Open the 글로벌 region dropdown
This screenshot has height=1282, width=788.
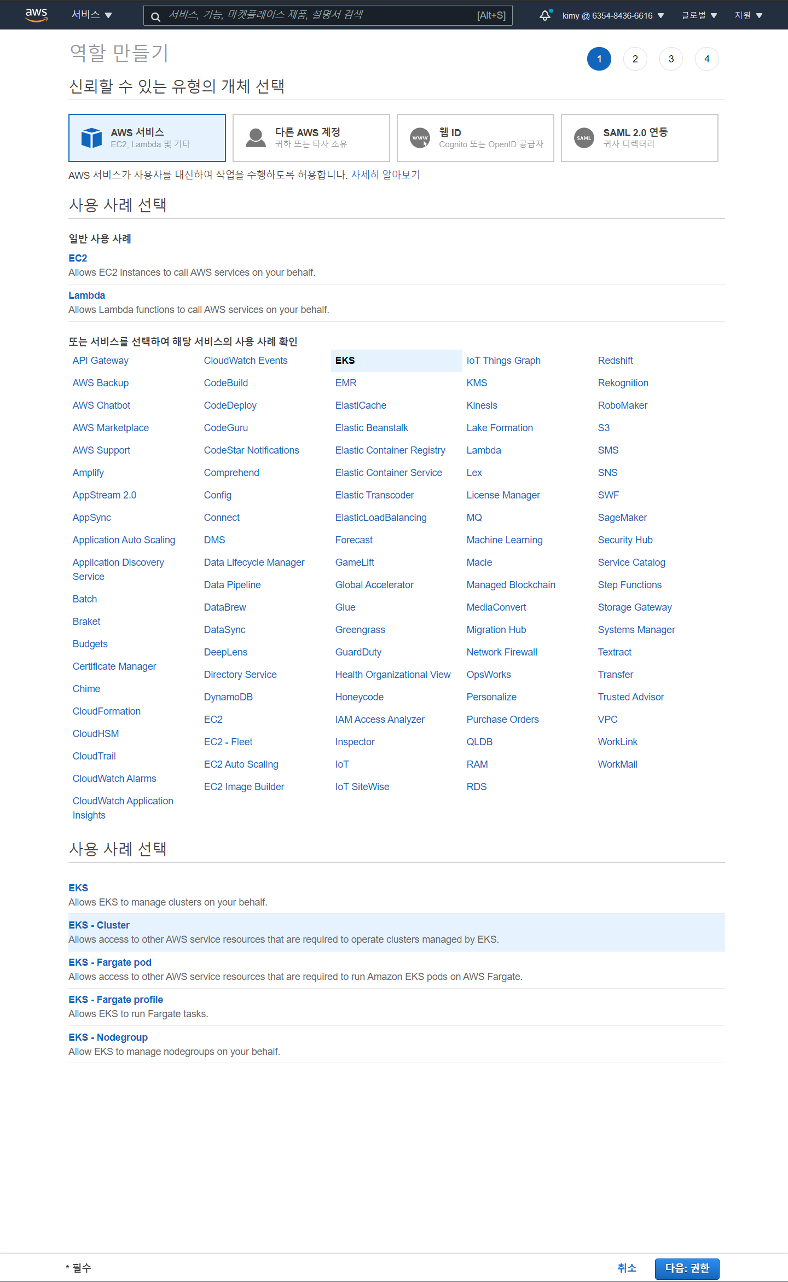click(699, 15)
